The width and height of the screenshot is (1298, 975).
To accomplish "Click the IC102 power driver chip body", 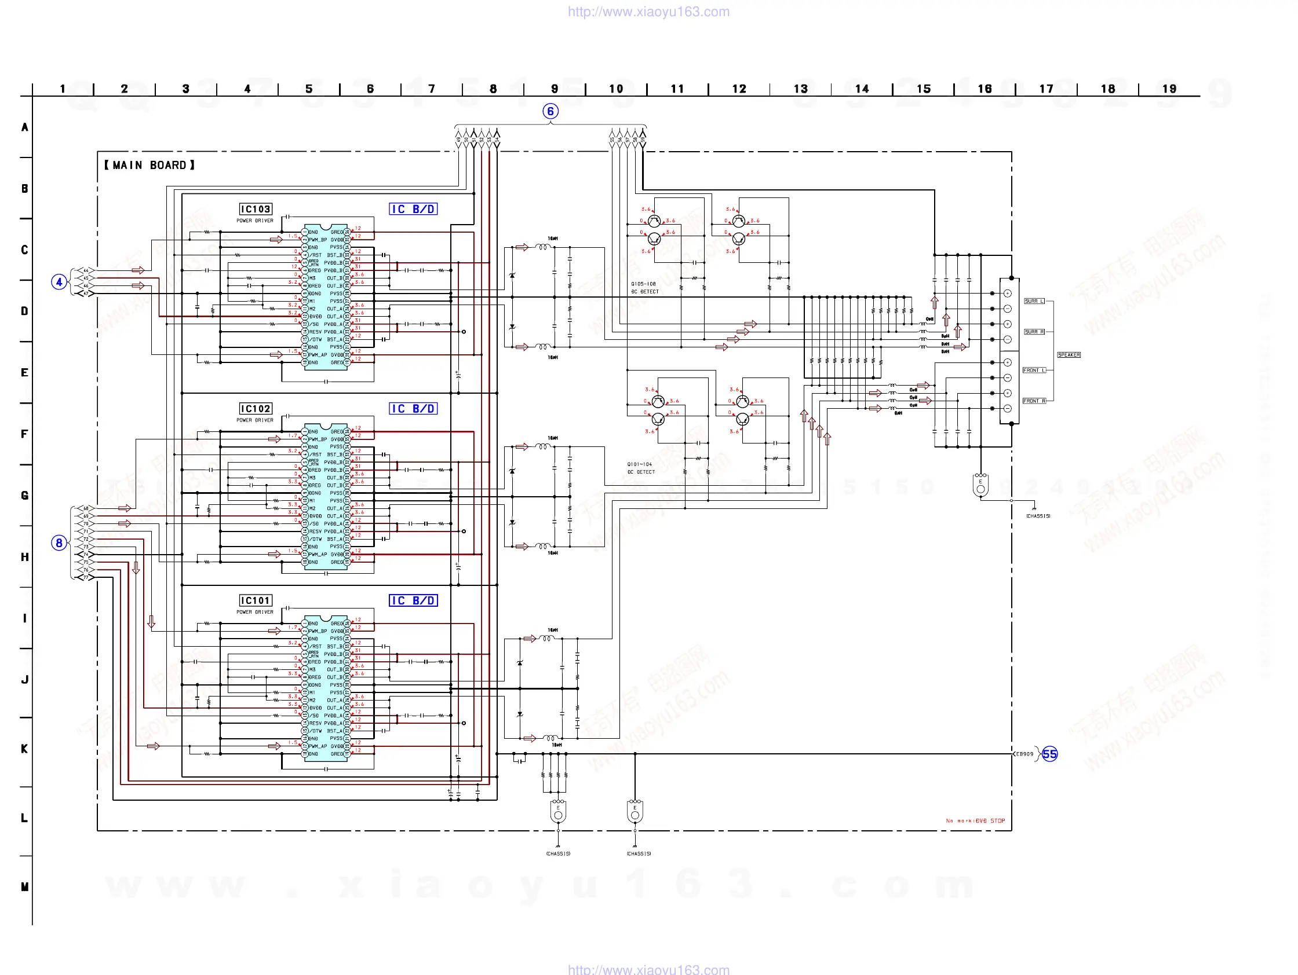I will (x=326, y=497).
